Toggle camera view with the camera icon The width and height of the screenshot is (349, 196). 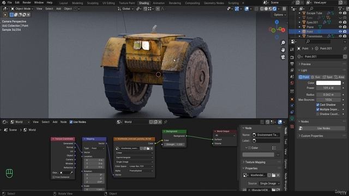(283, 57)
